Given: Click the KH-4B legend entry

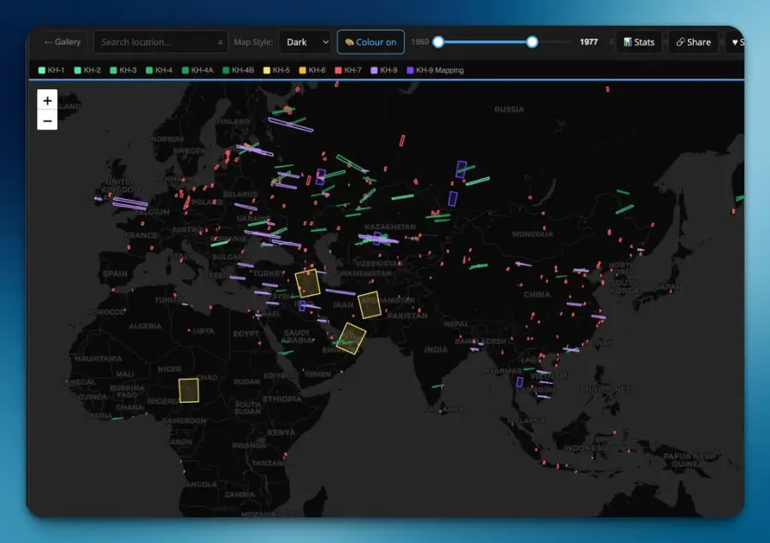Looking at the screenshot, I should coord(238,70).
